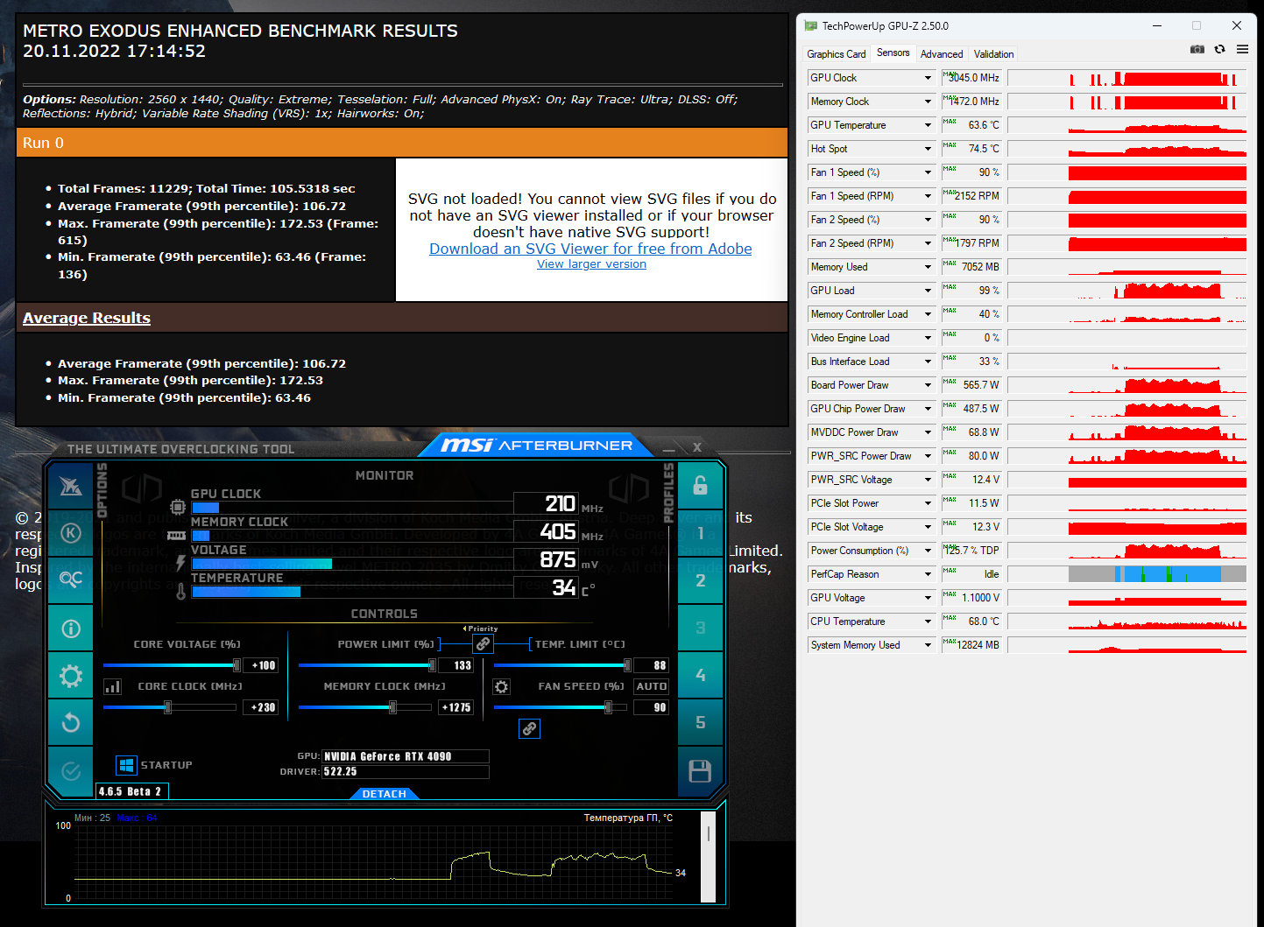The height and width of the screenshot is (927, 1264).
Task: Click the GPU Clock sensor history graph
Action: 1126,78
